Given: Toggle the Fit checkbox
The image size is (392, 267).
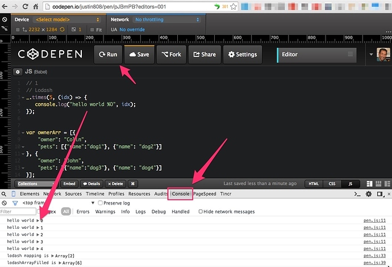Looking at the screenshot, I should pyautogui.click(x=92, y=30).
